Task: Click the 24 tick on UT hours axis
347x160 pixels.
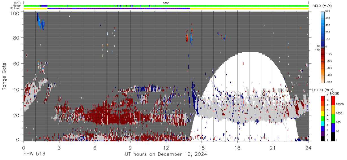Action: click(309, 148)
